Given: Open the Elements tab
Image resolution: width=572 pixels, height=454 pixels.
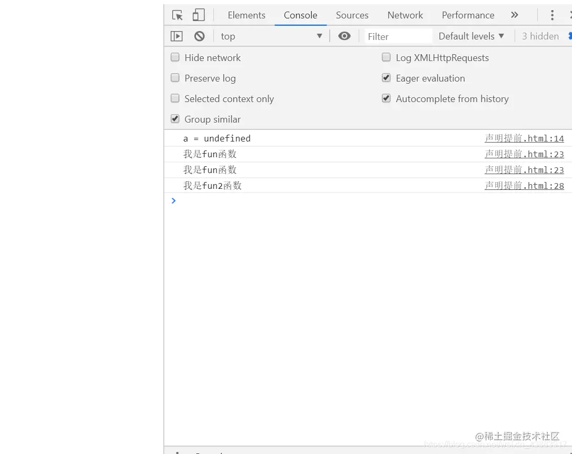Looking at the screenshot, I should coord(246,15).
